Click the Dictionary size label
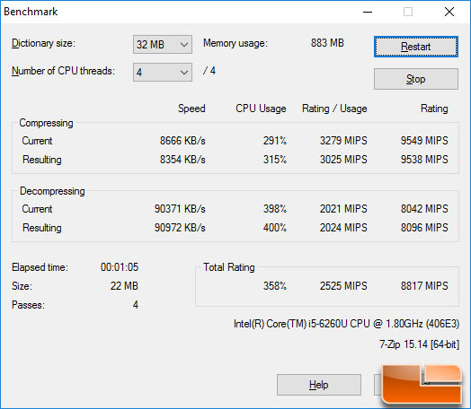471x409 pixels. click(43, 43)
